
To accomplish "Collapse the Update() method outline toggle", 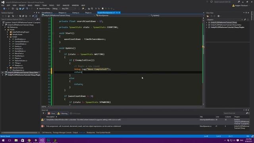I will [x=53, y=48].
